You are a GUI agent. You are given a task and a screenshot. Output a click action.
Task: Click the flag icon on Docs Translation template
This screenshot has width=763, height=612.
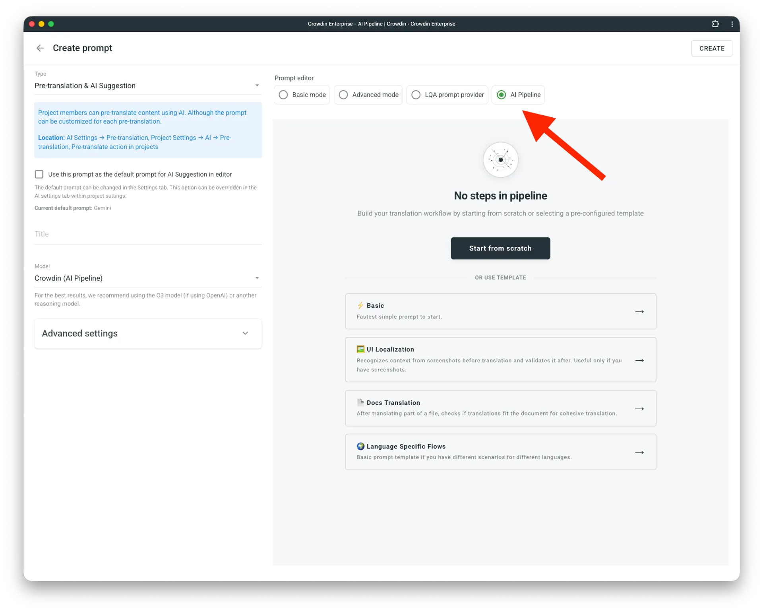point(360,402)
